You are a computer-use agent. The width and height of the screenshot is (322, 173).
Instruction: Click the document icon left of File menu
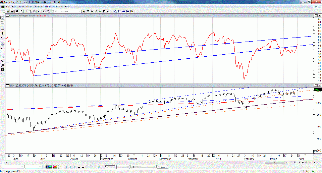pyautogui.click(x=2, y=6)
